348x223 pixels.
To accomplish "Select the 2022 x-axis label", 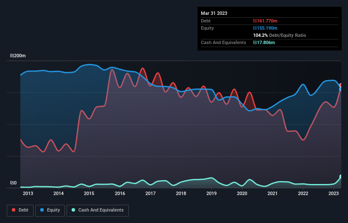I will pos(303,193).
